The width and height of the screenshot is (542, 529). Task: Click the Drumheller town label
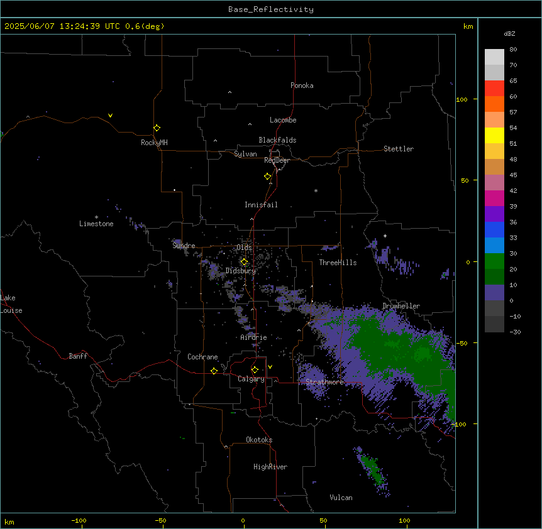click(401, 306)
